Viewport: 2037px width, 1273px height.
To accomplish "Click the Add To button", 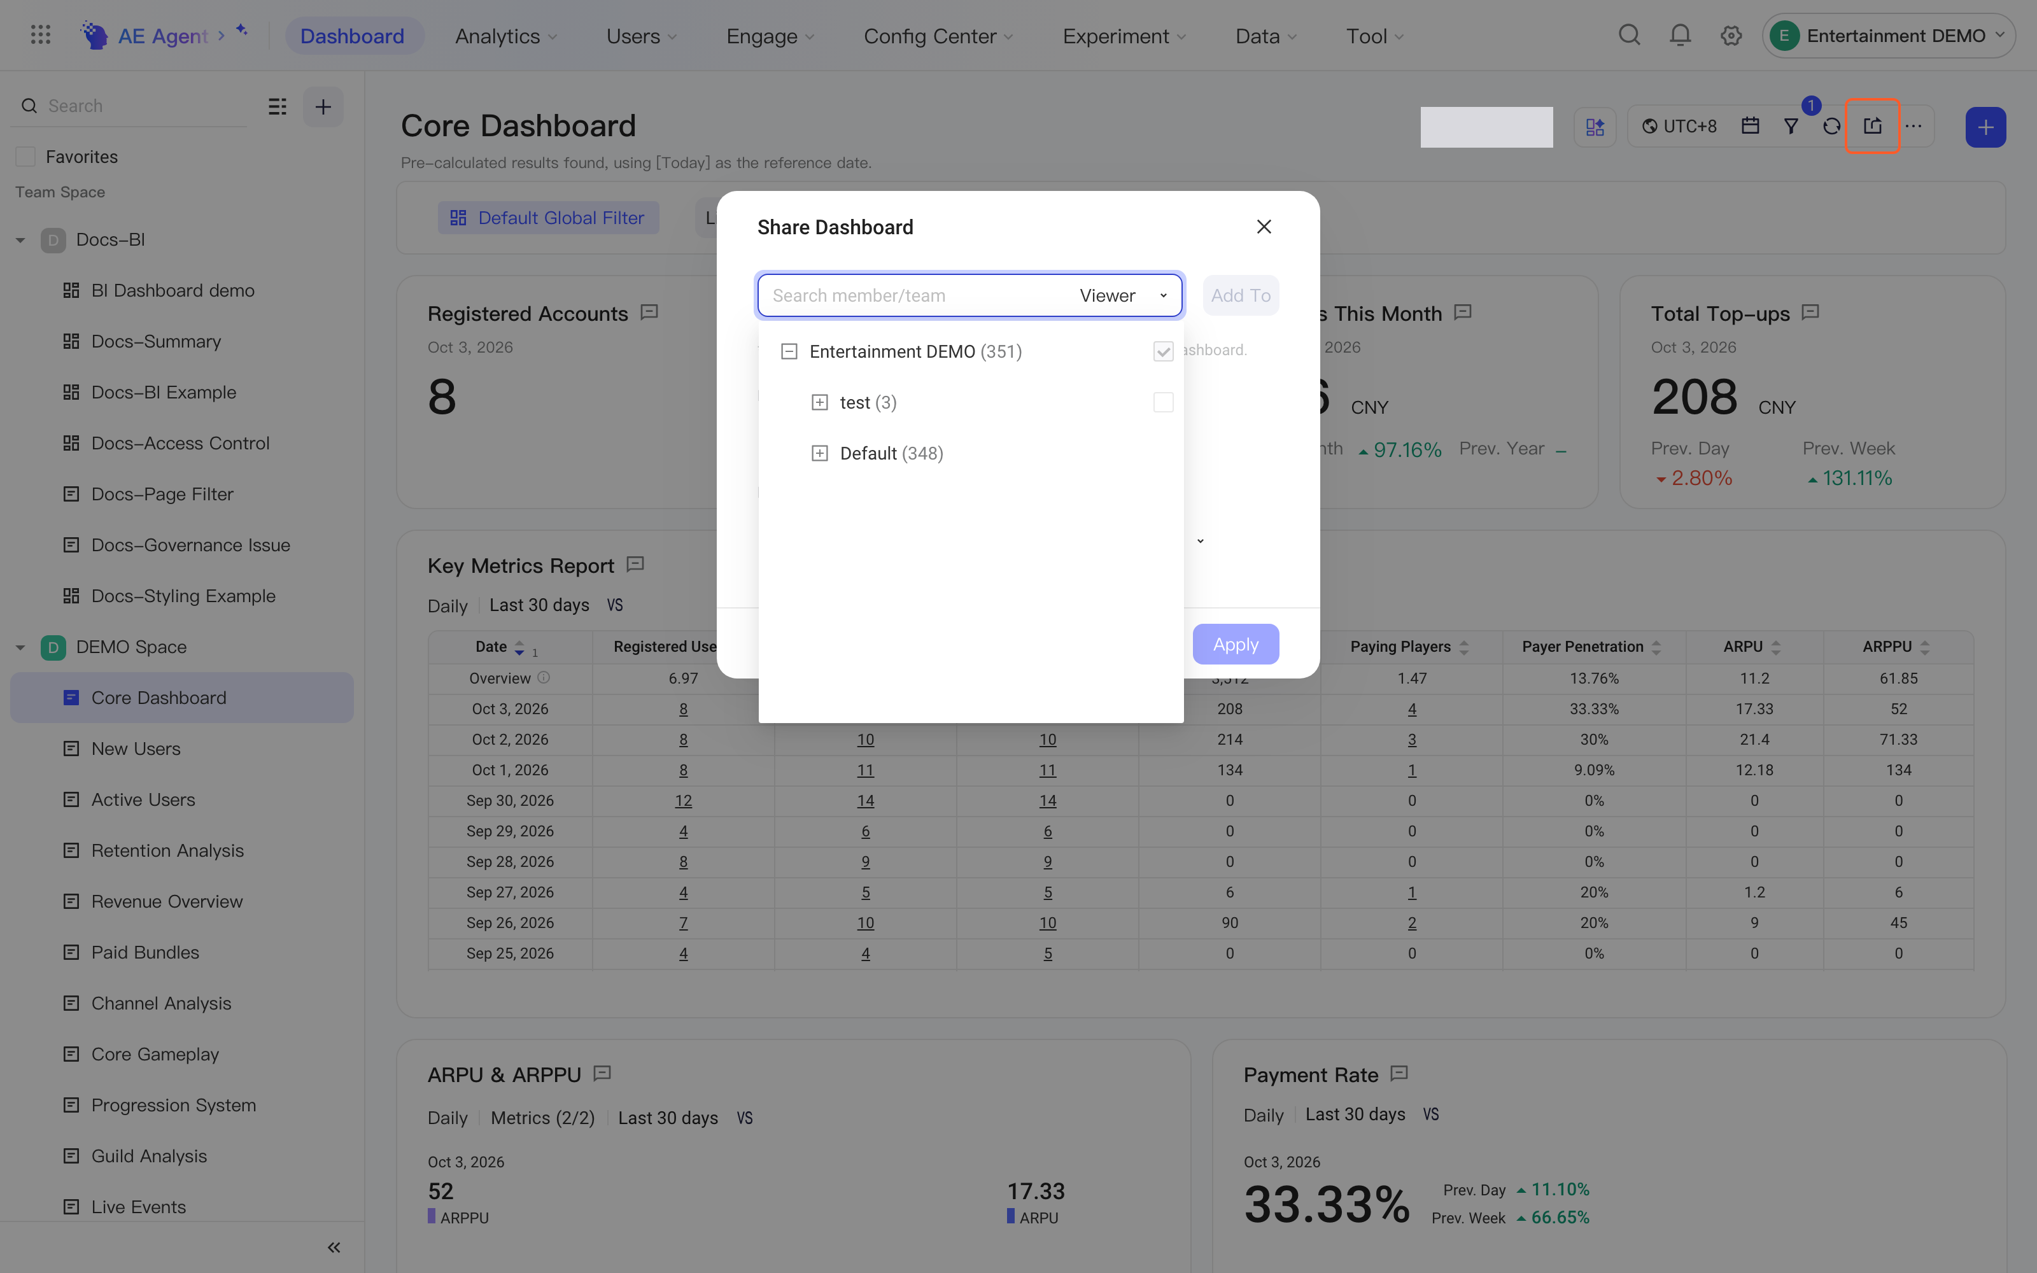I will coord(1241,295).
